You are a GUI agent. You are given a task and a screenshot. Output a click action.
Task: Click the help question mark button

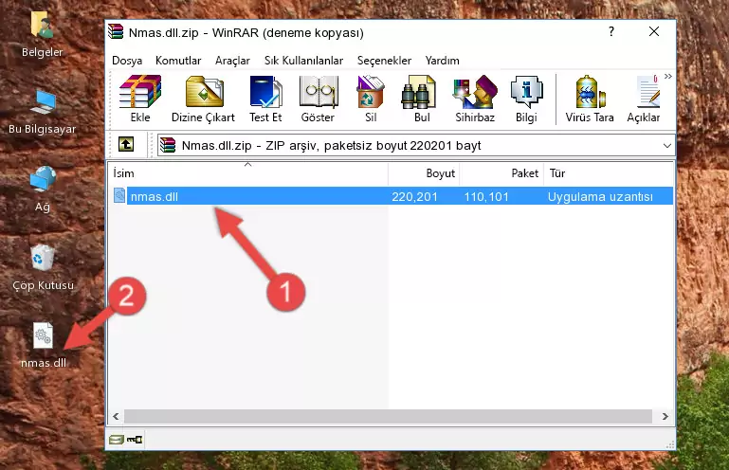point(611,31)
